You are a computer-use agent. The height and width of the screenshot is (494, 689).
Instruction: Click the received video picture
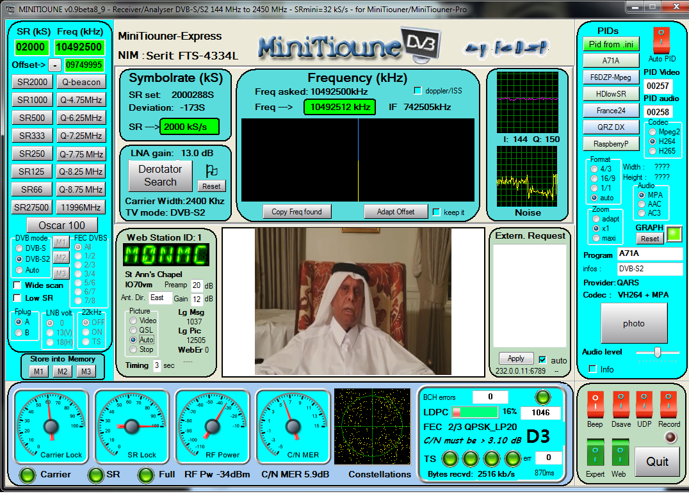click(353, 301)
